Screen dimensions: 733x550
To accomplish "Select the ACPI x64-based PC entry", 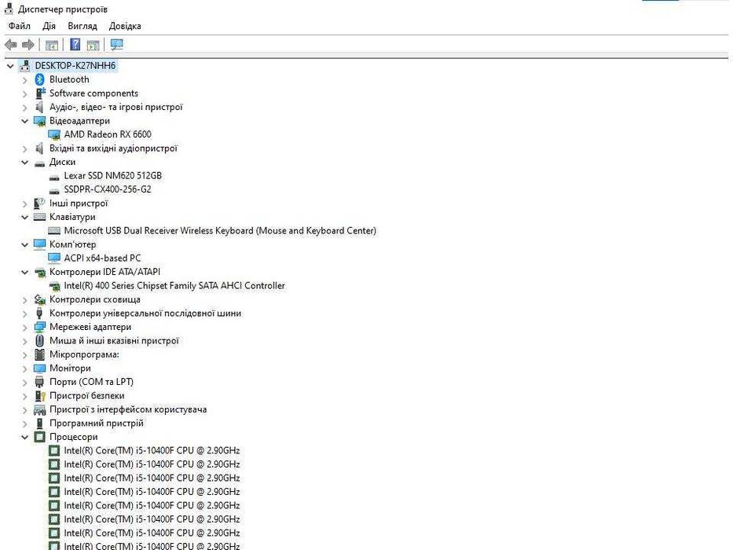I will tap(102, 258).
